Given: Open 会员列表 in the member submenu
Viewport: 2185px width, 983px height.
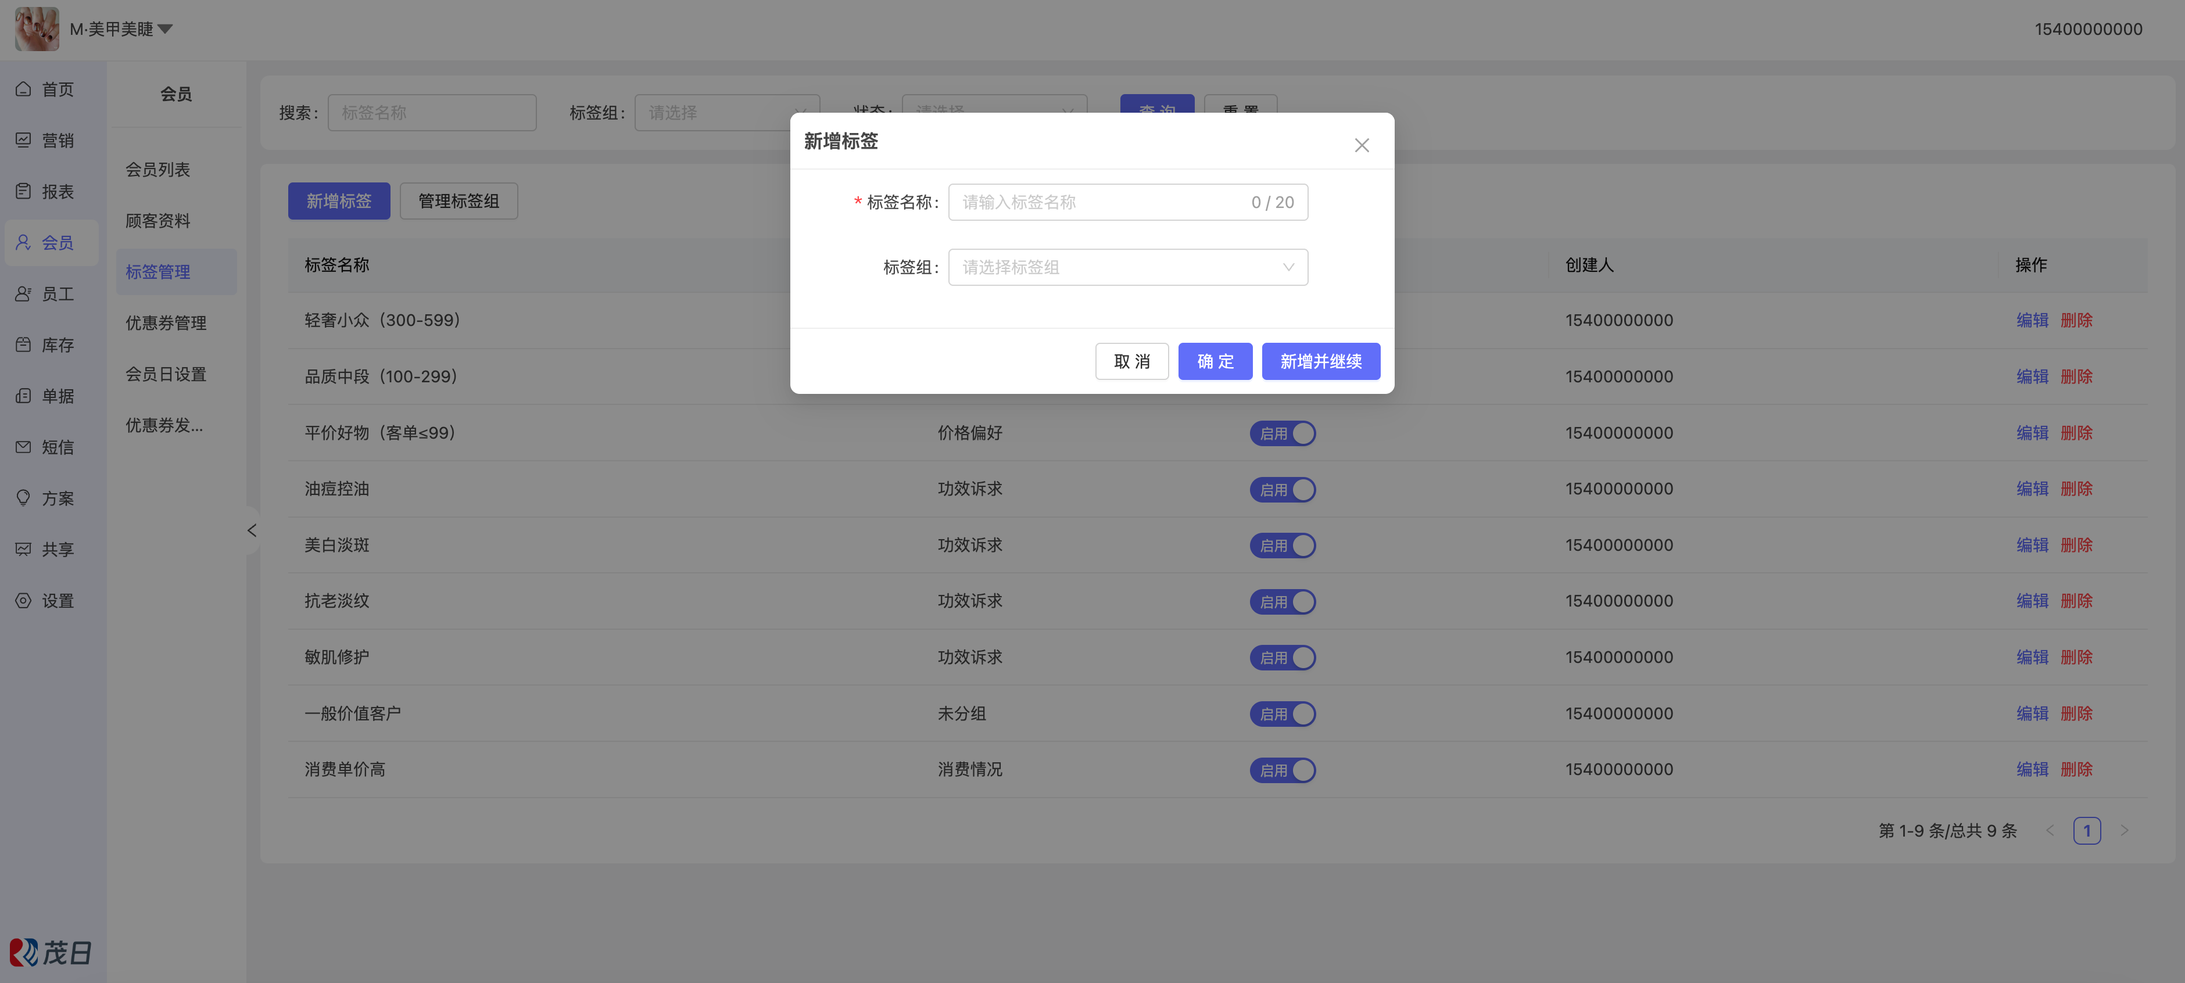Looking at the screenshot, I should point(157,170).
